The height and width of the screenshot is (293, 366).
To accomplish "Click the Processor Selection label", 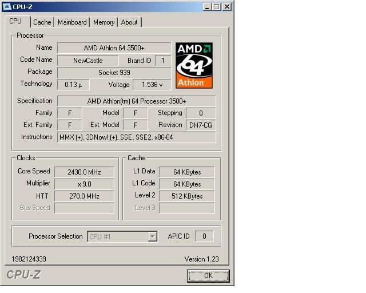I will [55, 236].
